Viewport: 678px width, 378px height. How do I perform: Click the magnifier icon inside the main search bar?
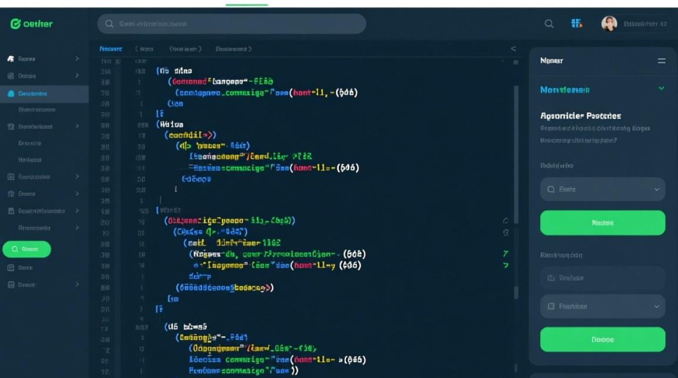coord(109,24)
